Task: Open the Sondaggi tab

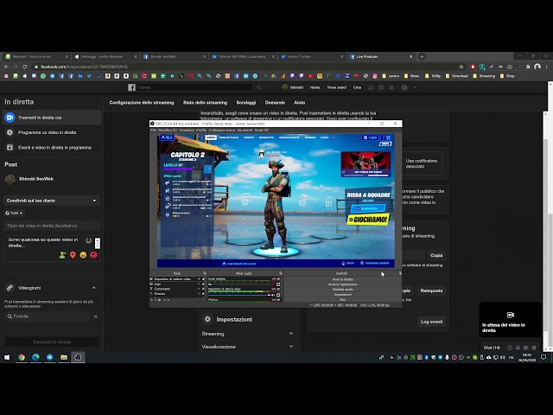Action: pyautogui.click(x=246, y=102)
